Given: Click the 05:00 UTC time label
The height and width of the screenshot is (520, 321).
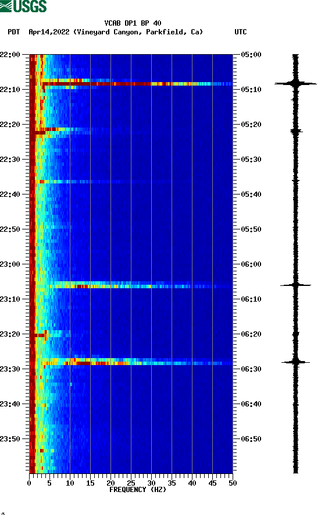Looking at the screenshot, I should pos(251,54).
